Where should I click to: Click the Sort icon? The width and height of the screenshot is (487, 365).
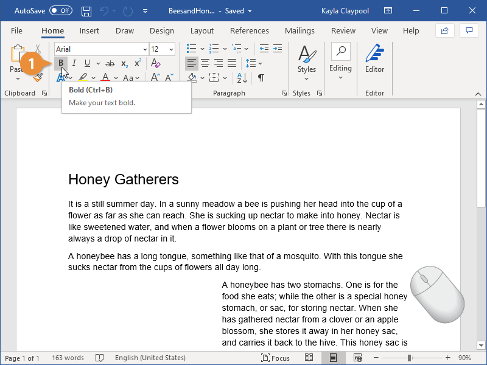(x=242, y=78)
